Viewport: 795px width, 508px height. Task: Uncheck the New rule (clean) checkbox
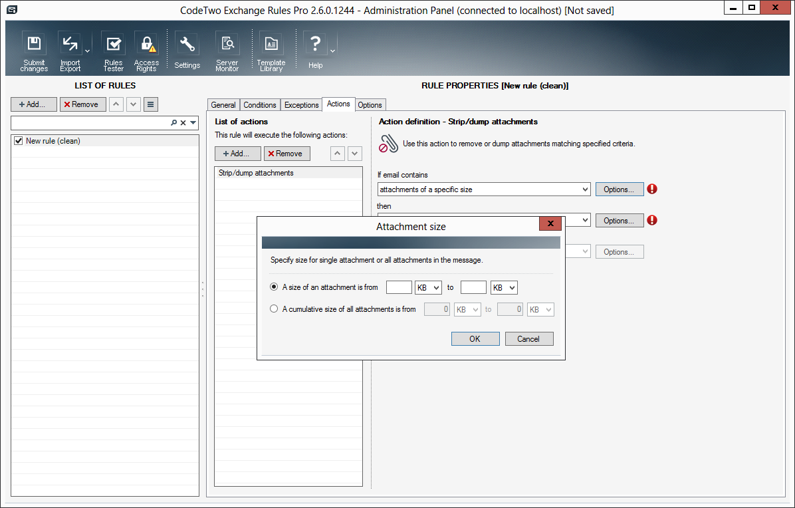pyautogui.click(x=19, y=141)
